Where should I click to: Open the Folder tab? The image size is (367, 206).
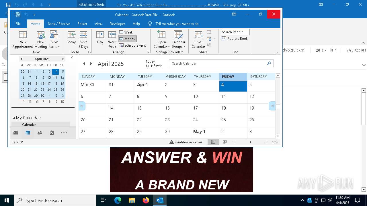coord(82,24)
